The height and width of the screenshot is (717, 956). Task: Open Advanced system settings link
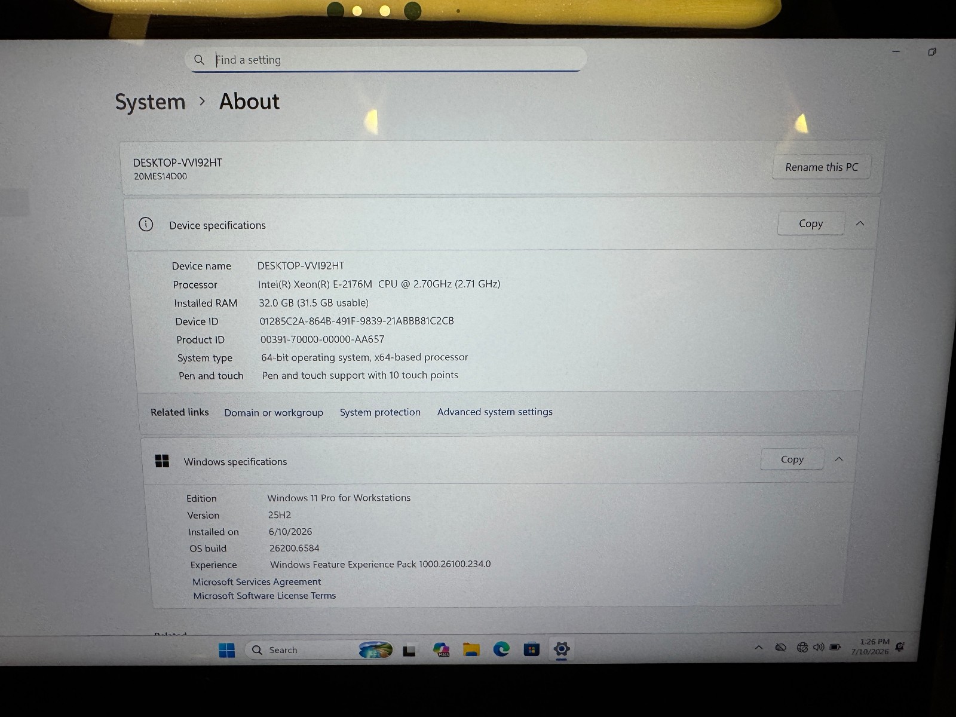point(495,412)
